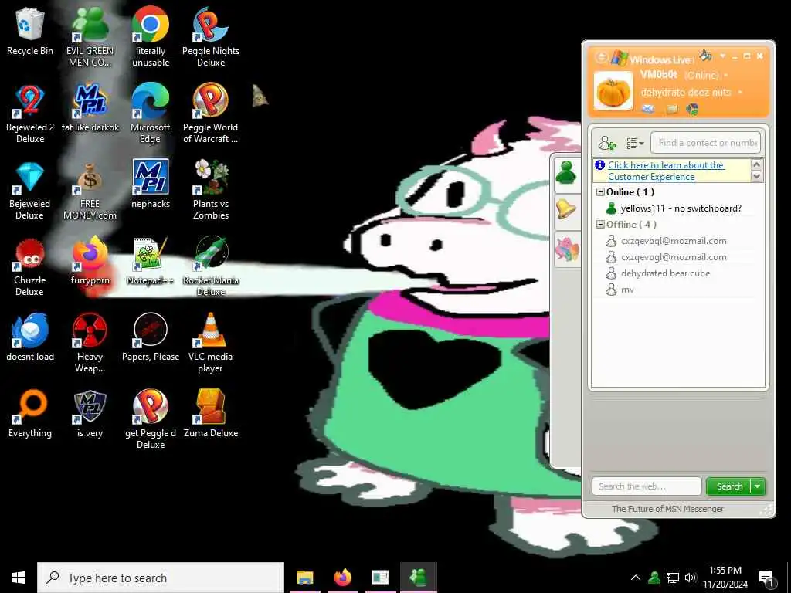The image size is (791, 593).
Task: Select the Peggle World of Warcraft icon
Action: click(211, 114)
